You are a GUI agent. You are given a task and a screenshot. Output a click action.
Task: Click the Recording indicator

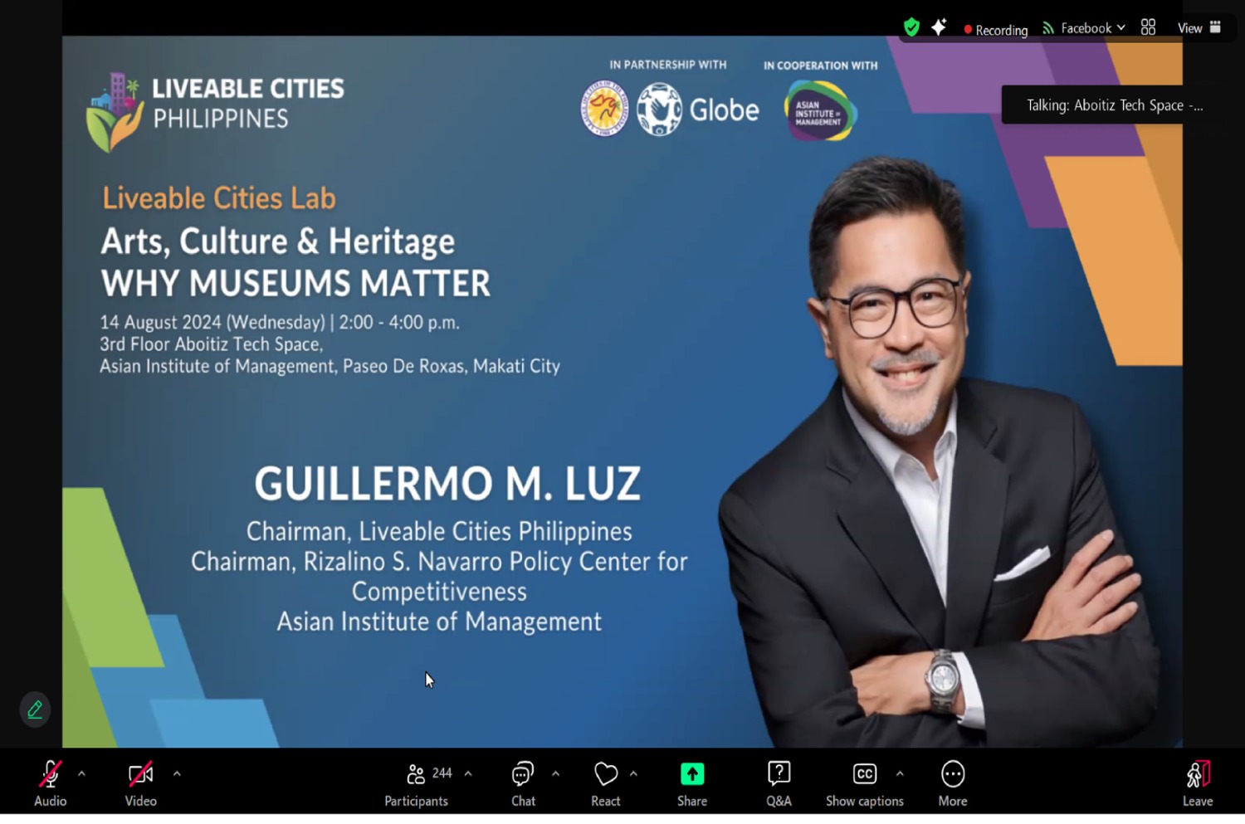(x=996, y=30)
